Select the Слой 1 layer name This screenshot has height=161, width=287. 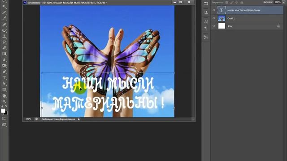[231, 18]
